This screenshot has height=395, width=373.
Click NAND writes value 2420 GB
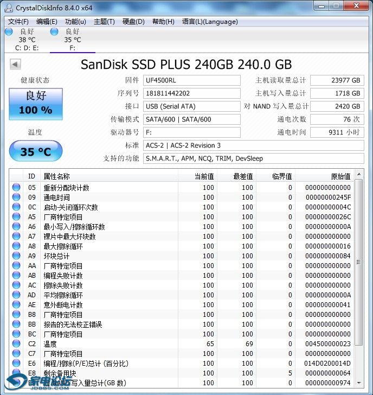[x=337, y=106]
